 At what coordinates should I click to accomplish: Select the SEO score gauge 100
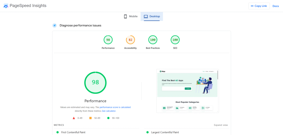175,40
